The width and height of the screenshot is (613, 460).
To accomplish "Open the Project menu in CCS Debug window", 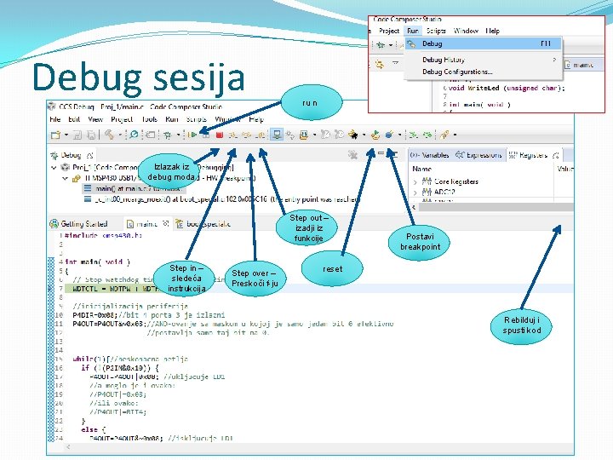I will (x=122, y=119).
